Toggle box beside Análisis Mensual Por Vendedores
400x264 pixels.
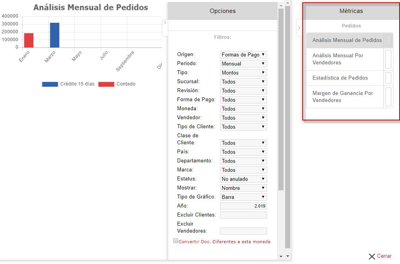[x=389, y=59]
